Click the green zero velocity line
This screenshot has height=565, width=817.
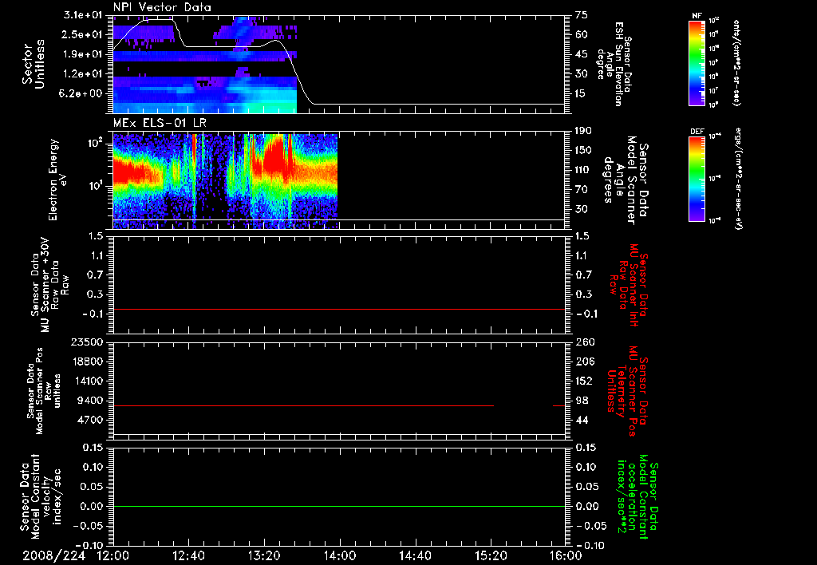(x=339, y=506)
